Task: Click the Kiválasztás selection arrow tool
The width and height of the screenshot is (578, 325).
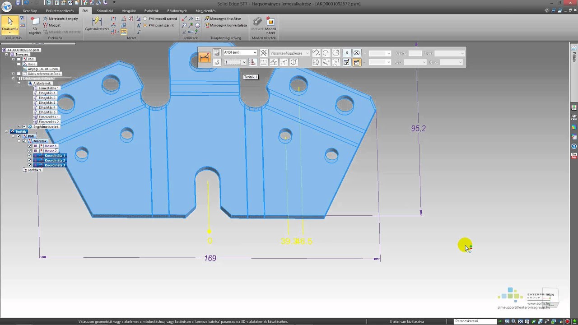Action: (10, 24)
